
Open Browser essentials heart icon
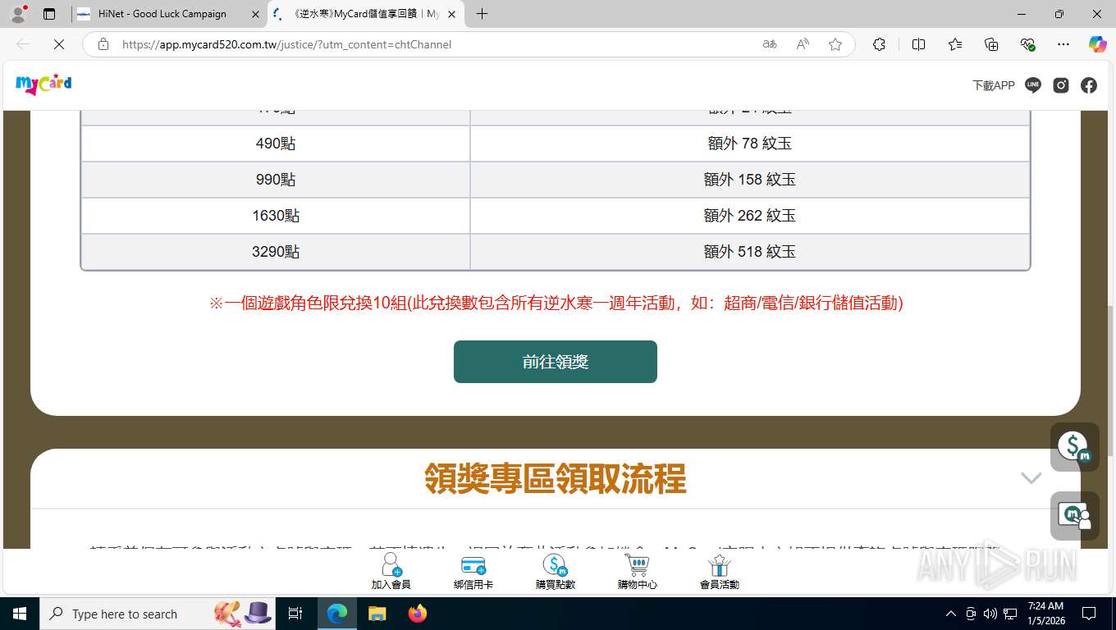click(x=1027, y=44)
